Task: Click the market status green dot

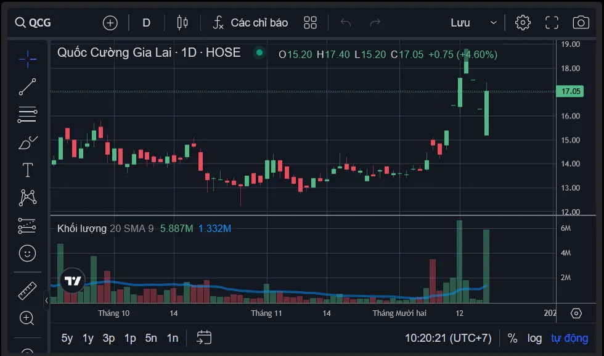Action: [259, 52]
